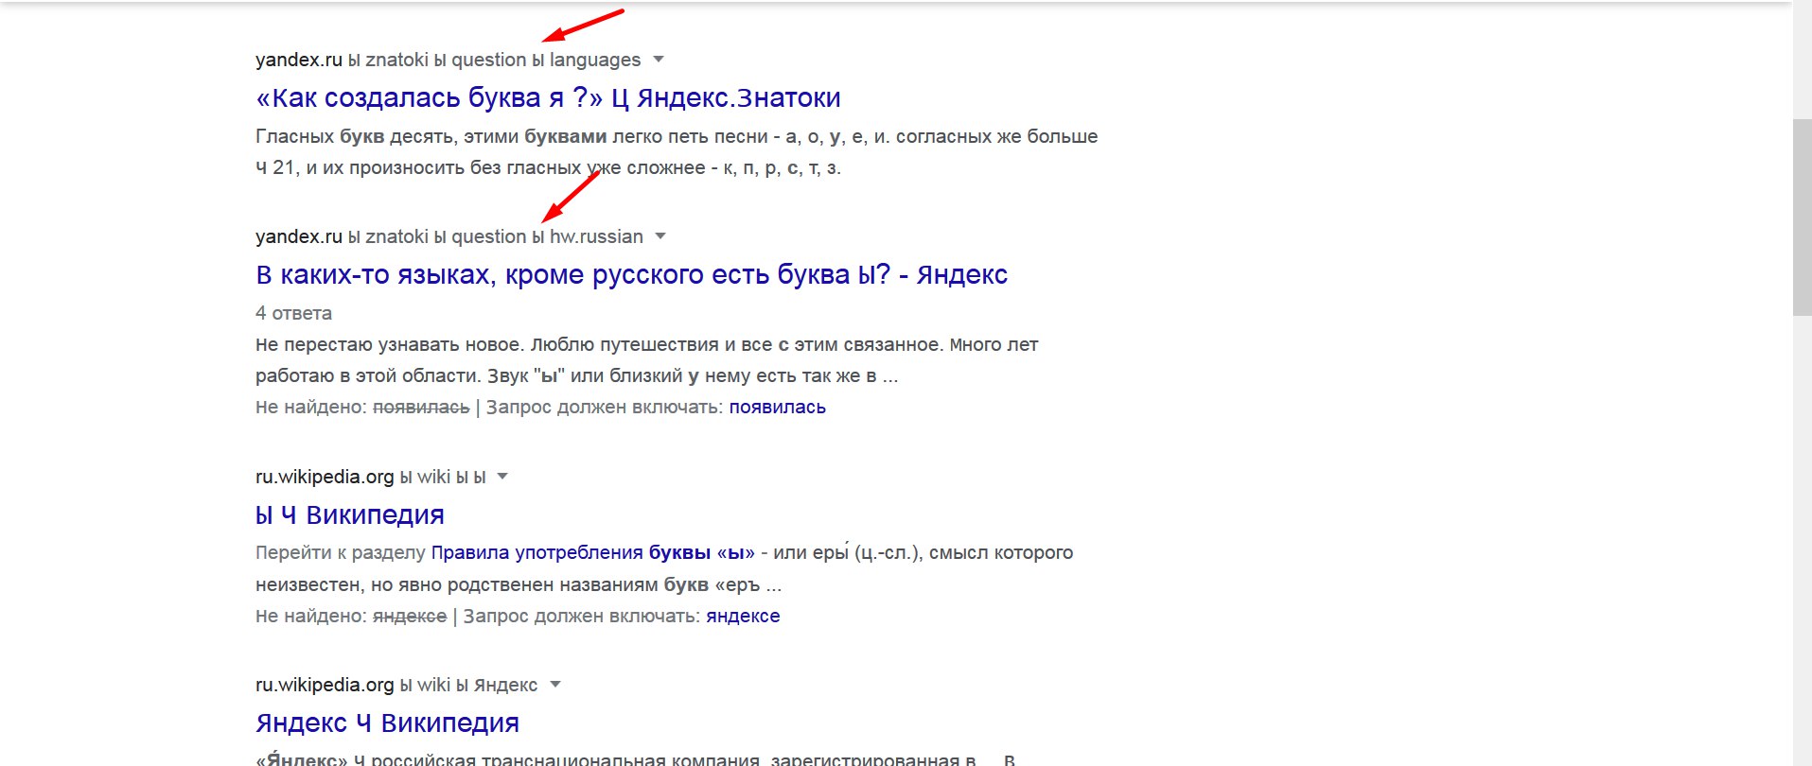Click the vertical scrollbar thumb

pos(1803,218)
